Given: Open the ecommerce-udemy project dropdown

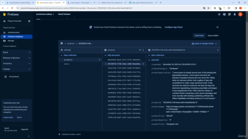Looking at the screenshot, I should 45,14.
